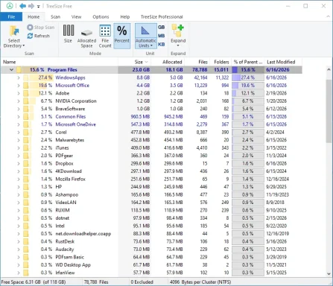Select Automatic Units

(x=146, y=36)
